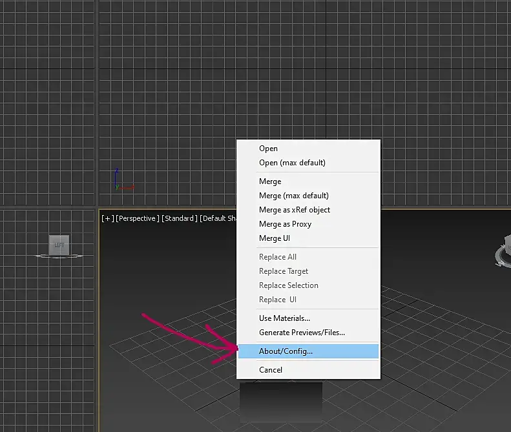Click the greyed Replace Target entry
The image size is (511, 432).
[x=308, y=271]
